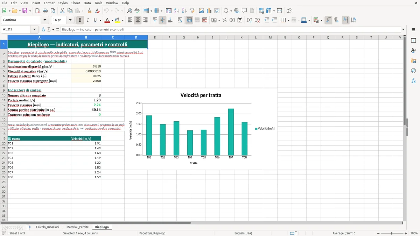Toggle wrap text
This screenshot has height=236, width=420.
180,20
